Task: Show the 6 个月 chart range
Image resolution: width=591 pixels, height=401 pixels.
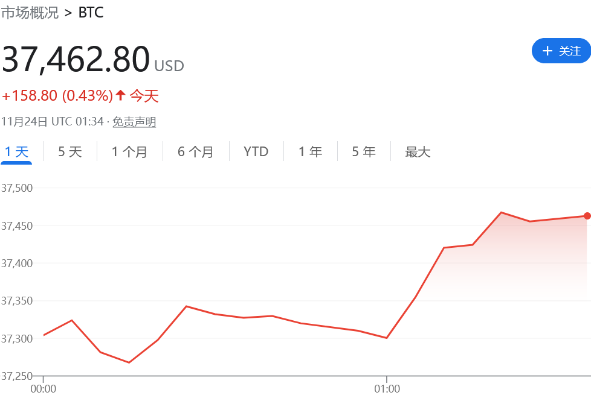Action: (x=196, y=152)
